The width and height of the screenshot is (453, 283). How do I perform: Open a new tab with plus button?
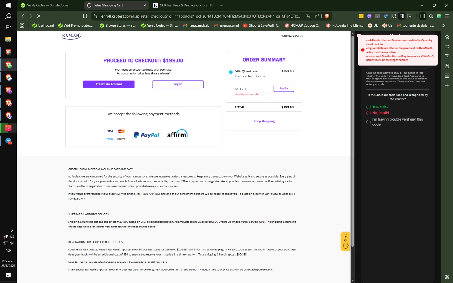pos(221,5)
